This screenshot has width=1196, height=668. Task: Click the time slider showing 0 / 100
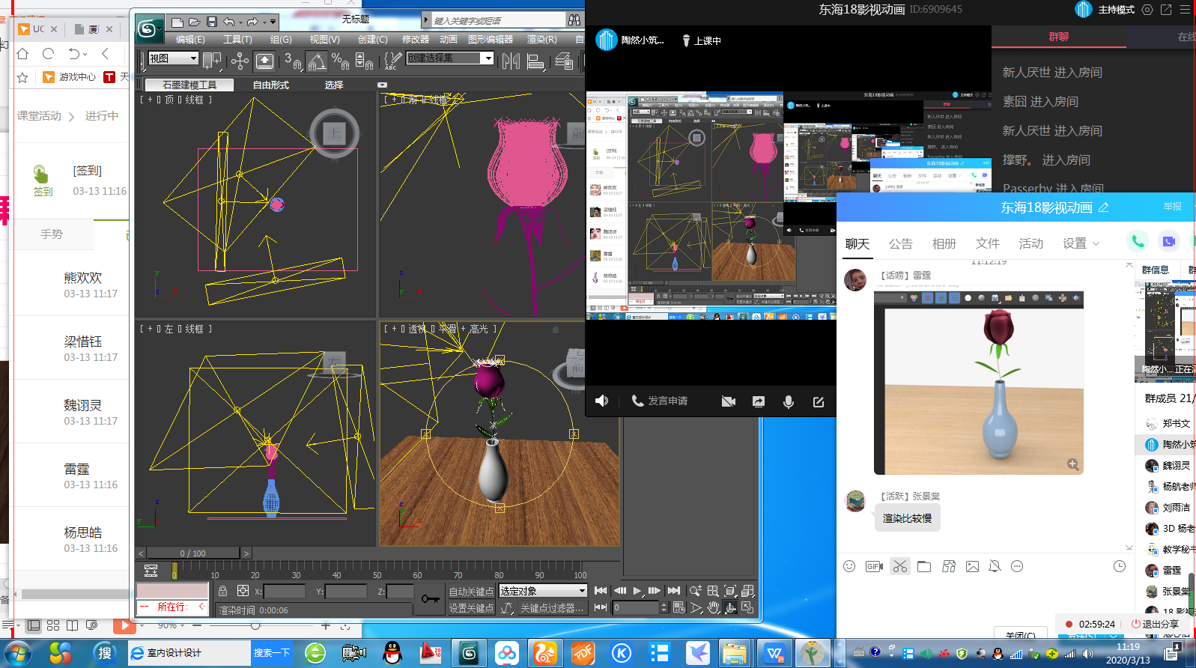point(192,553)
